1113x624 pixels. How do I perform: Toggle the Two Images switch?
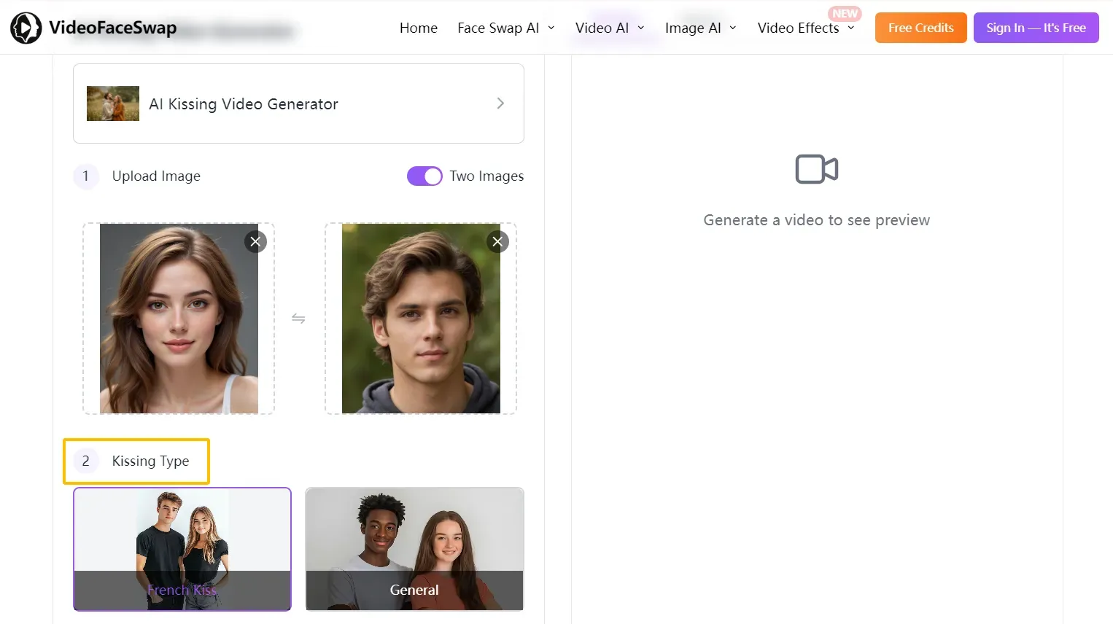[x=424, y=176]
